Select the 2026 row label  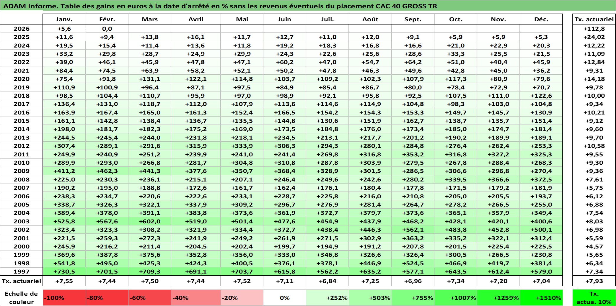pyautogui.click(x=22, y=29)
